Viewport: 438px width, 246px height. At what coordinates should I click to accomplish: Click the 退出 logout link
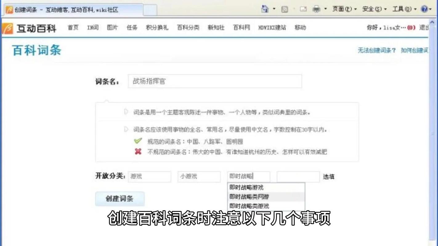point(424,28)
